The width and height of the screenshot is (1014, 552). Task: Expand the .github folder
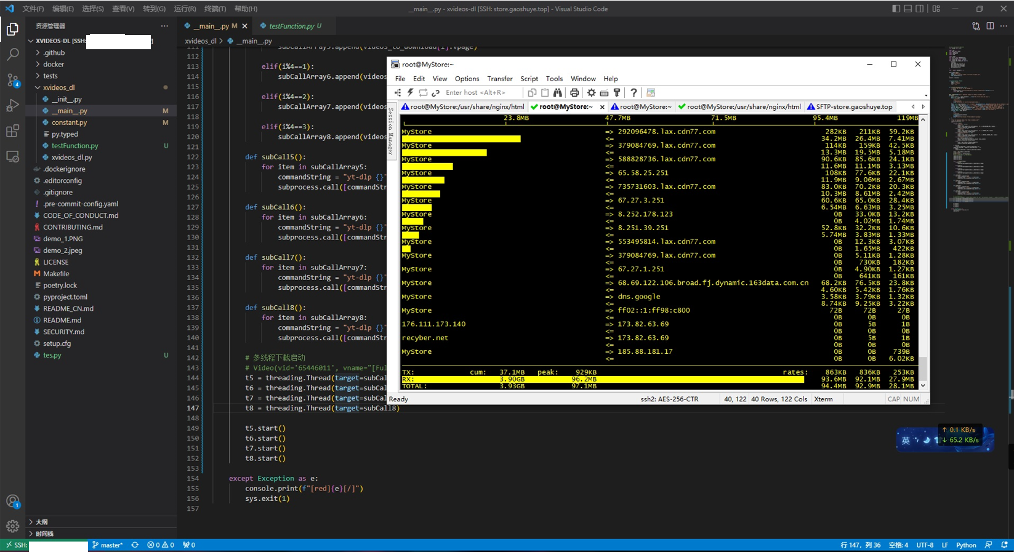(38, 52)
